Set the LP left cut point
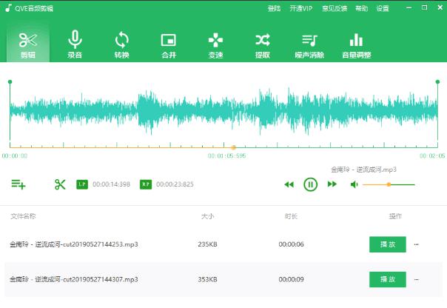Viewport: 447px width, 308px height. tap(82, 184)
